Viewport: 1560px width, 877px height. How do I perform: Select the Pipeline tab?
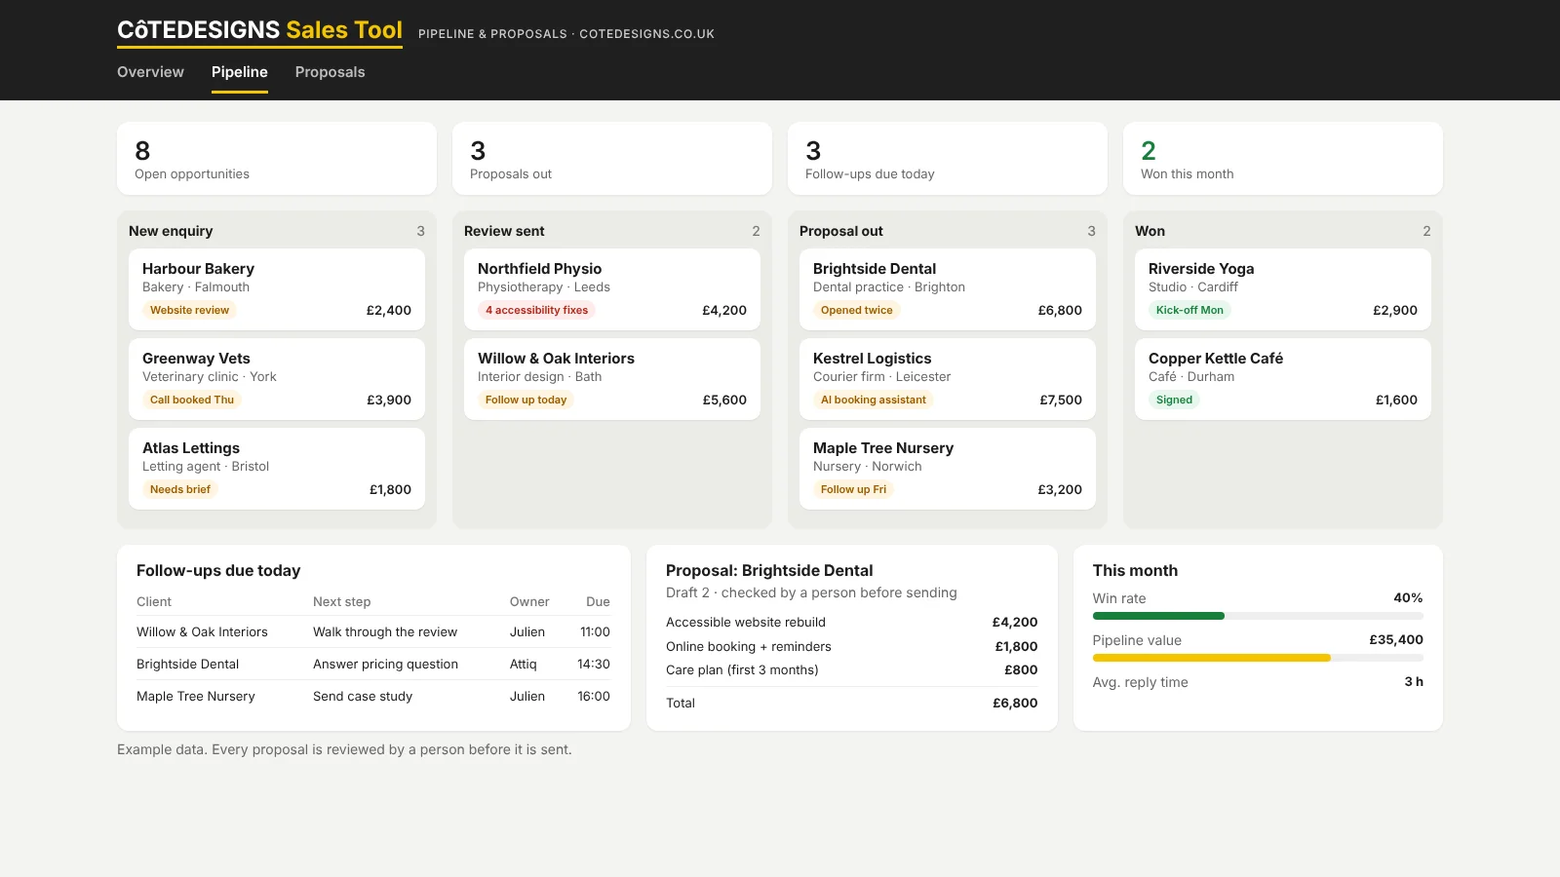[x=240, y=72]
